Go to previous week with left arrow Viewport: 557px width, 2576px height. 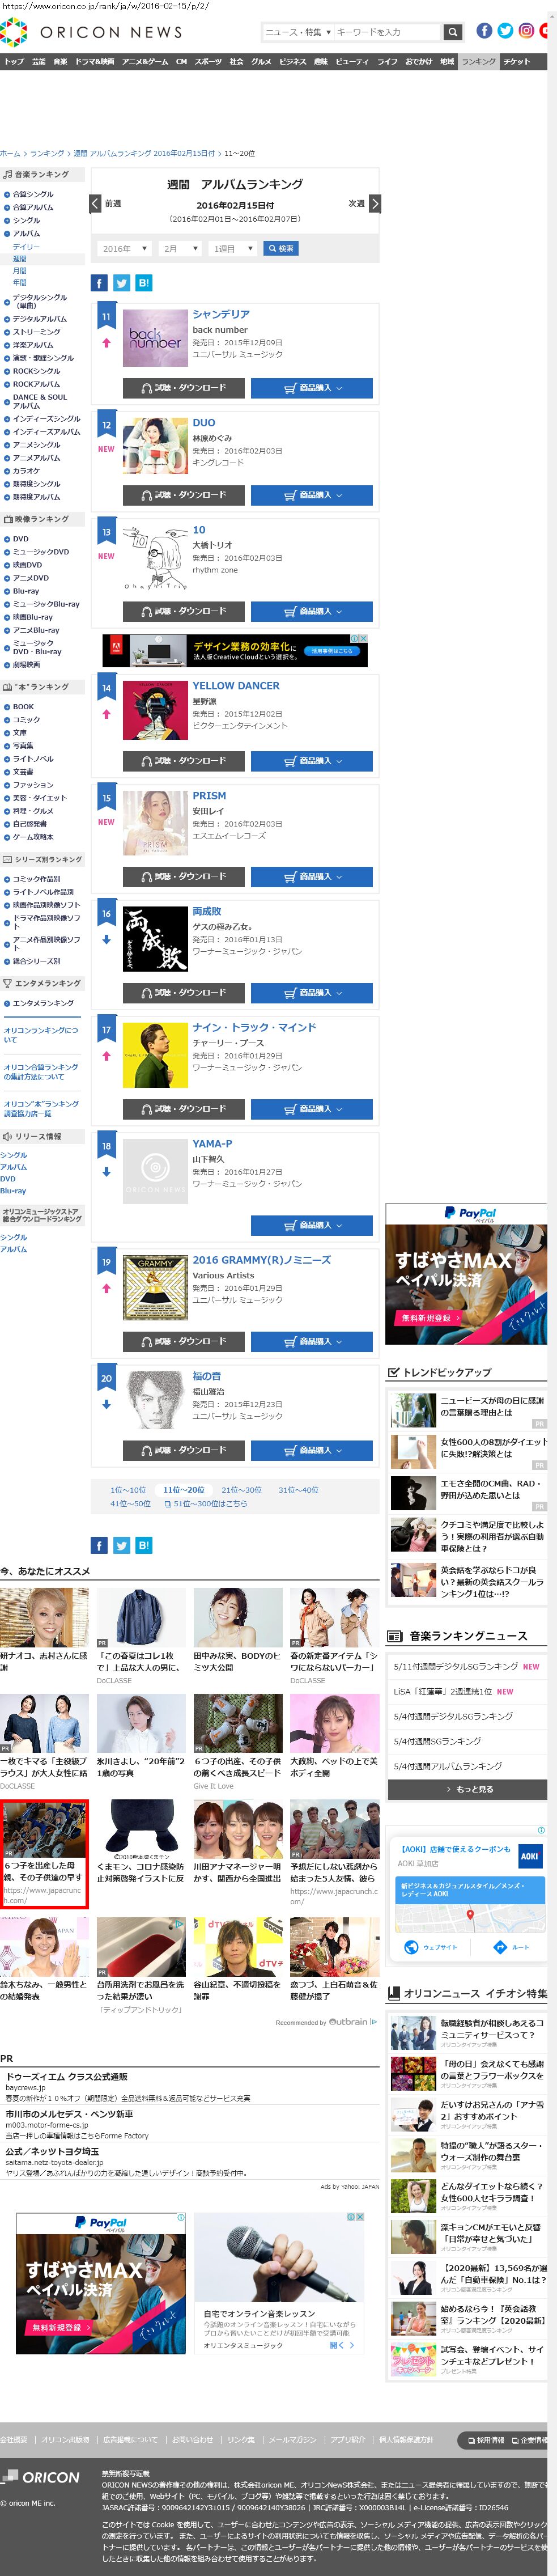[96, 204]
